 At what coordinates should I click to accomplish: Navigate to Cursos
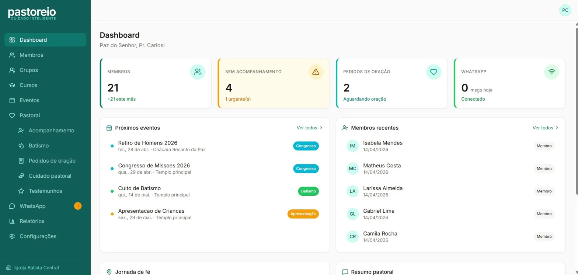(45, 85)
